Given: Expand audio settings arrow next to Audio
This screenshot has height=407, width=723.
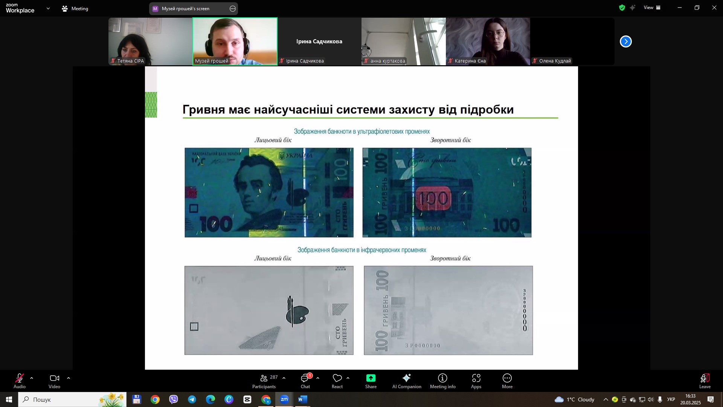Looking at the screenshot, I should pyautogui.click(x=32, y=378).
